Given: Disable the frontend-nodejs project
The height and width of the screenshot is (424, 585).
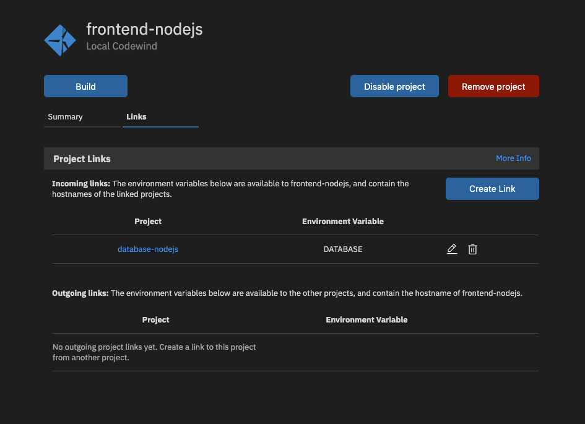Looking at the screenshot, I should (x=394, y=86).
